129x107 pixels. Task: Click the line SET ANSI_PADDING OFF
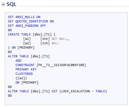click(27, 26)
